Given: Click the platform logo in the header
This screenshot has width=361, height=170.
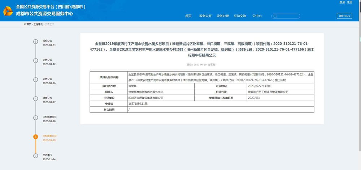Looking at the screenshot, I should 8,11.
